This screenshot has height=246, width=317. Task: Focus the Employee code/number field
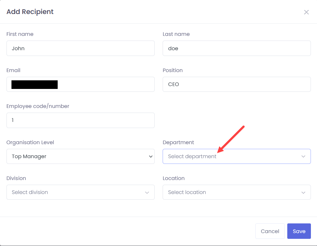[x=81, y=120]
